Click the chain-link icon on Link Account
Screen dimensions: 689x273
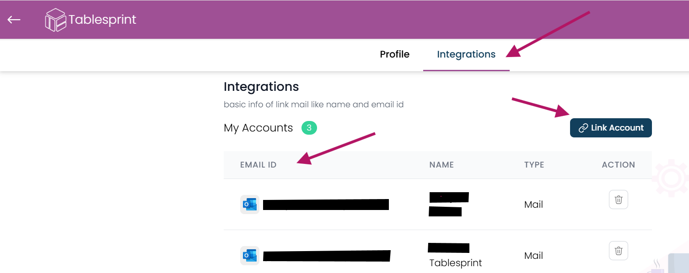(x=583, y=128)
